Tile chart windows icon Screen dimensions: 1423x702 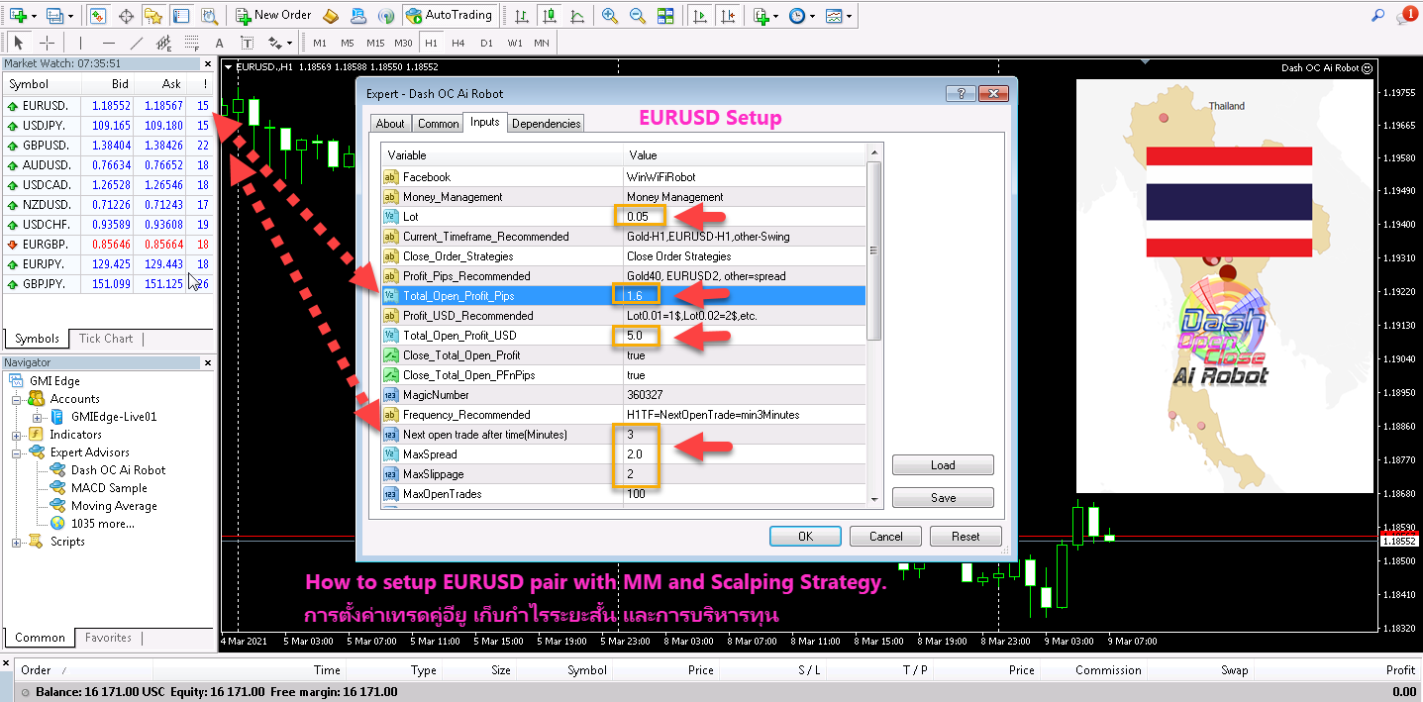[x=665, y=15]
